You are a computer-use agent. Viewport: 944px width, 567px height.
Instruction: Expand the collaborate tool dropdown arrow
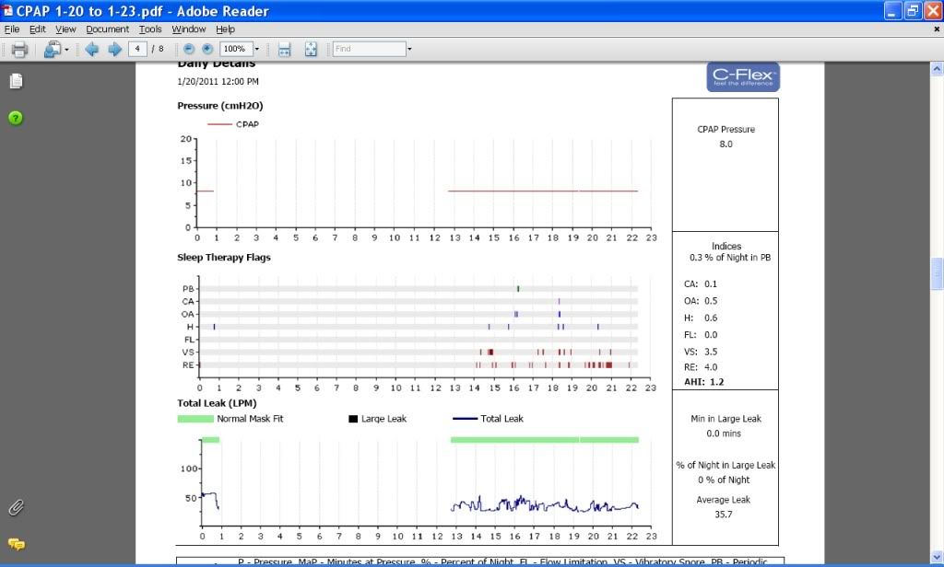pos(67,49)
